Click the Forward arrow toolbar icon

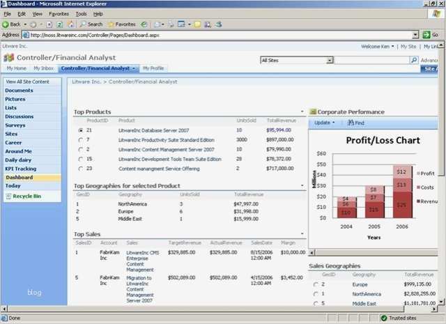pyautogui.click(x=33, y=24)
